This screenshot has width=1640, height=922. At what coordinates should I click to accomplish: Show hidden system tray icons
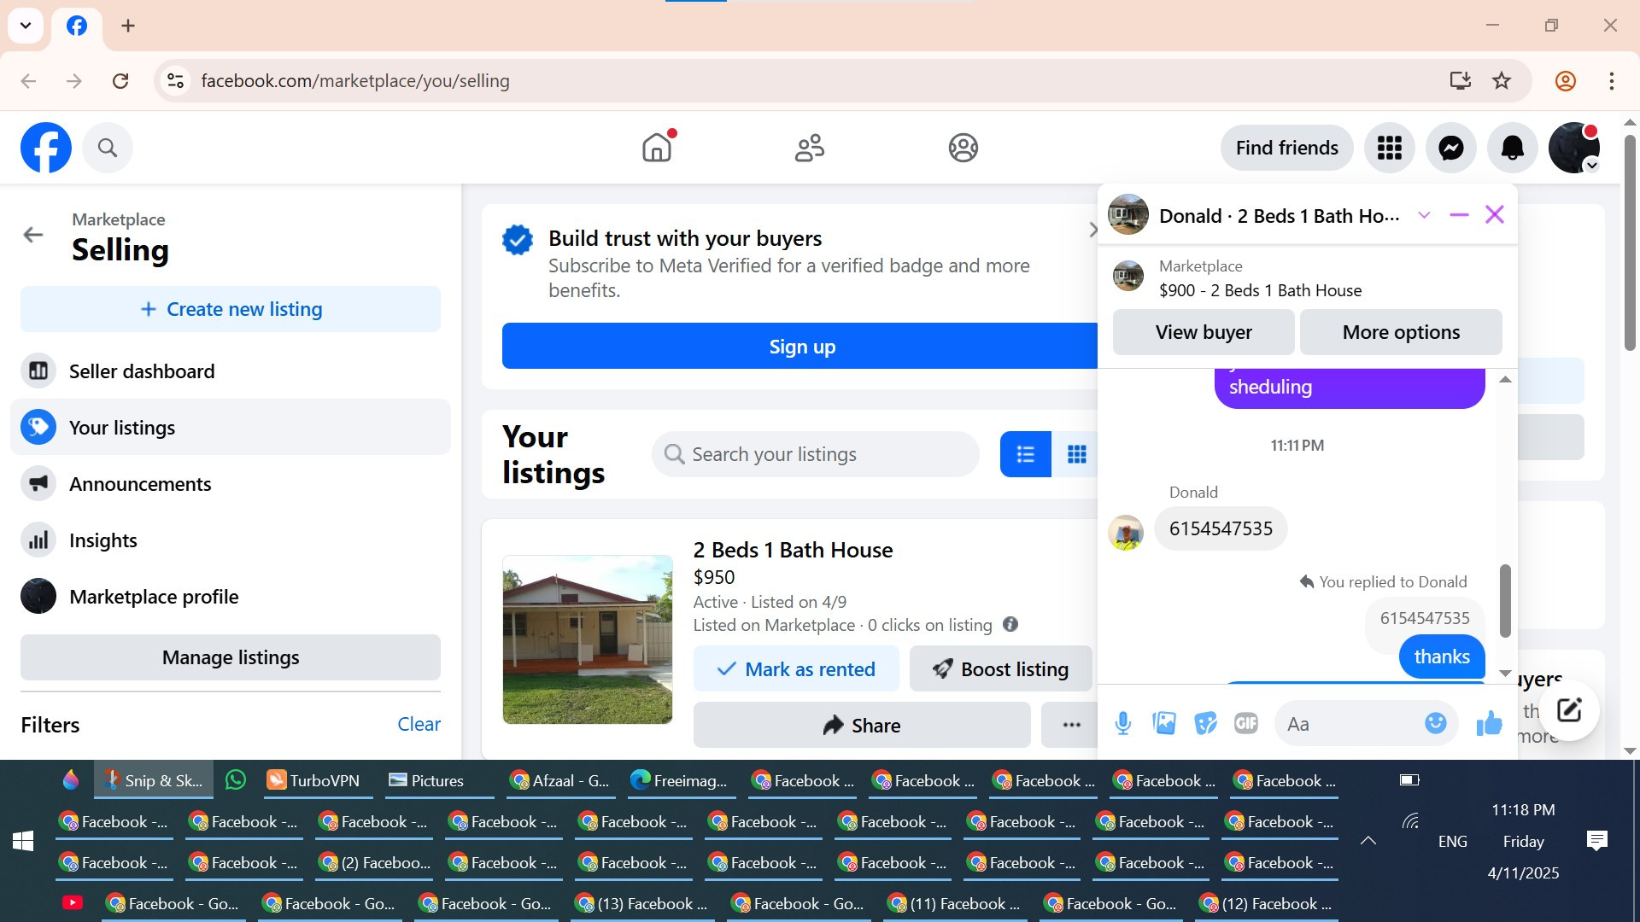pyautogui.click(x=1368, y=841)
